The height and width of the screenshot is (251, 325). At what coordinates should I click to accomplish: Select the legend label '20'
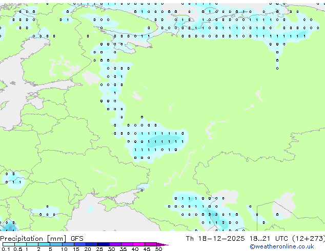click(88, 249)
